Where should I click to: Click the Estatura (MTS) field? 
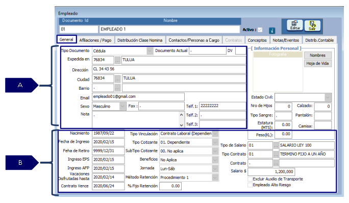coord(283,125)
